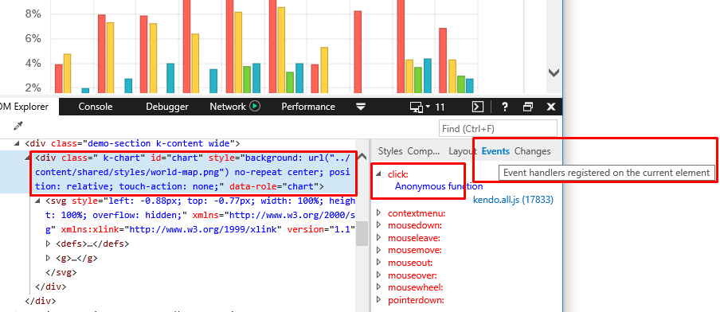The height and width of the screenshot is (312, 720).
Task: Open the Layout pane tab
Action: [x=463, y=151]
